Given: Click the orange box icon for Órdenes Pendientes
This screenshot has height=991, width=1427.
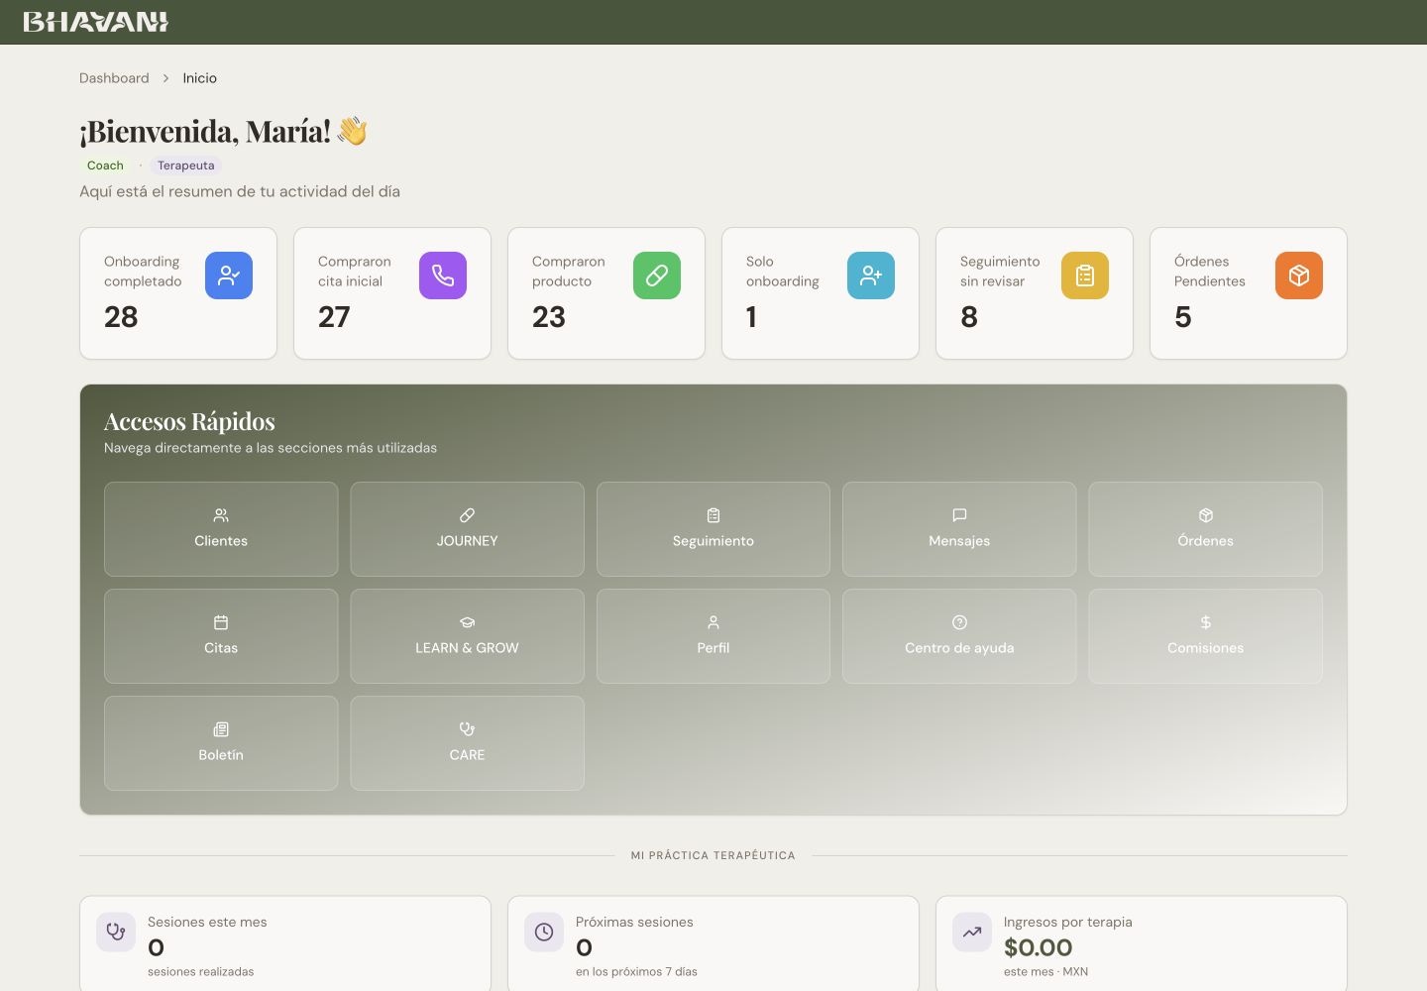Looking at the screenshot, I should coord(1299,275).
